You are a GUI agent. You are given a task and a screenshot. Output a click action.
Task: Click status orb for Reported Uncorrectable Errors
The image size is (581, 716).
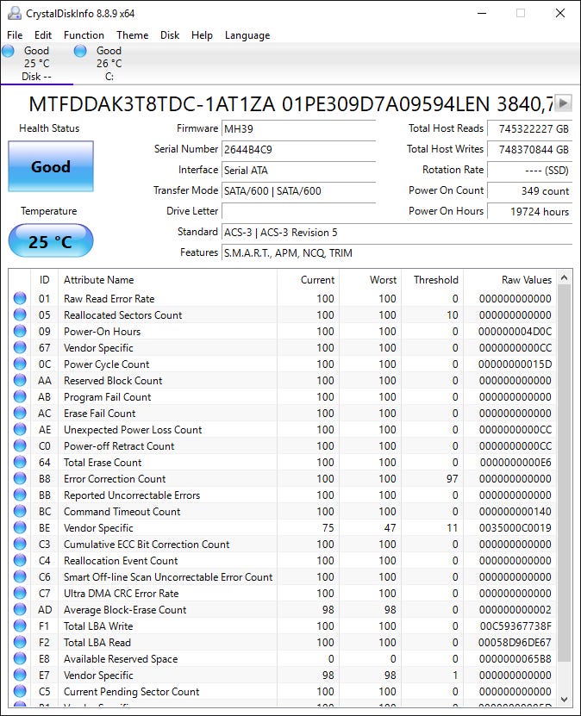coord(20,495)
